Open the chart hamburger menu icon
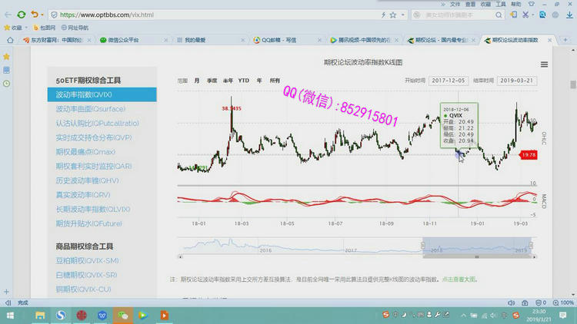 pyautogui.click(x=544, y=64)
